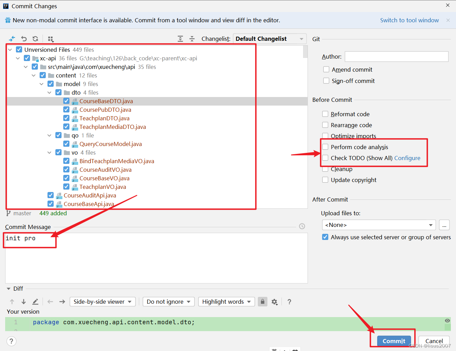Enable Sign-off commit checkbox
Screen dimensions: 456x351
tap(326, 81)
